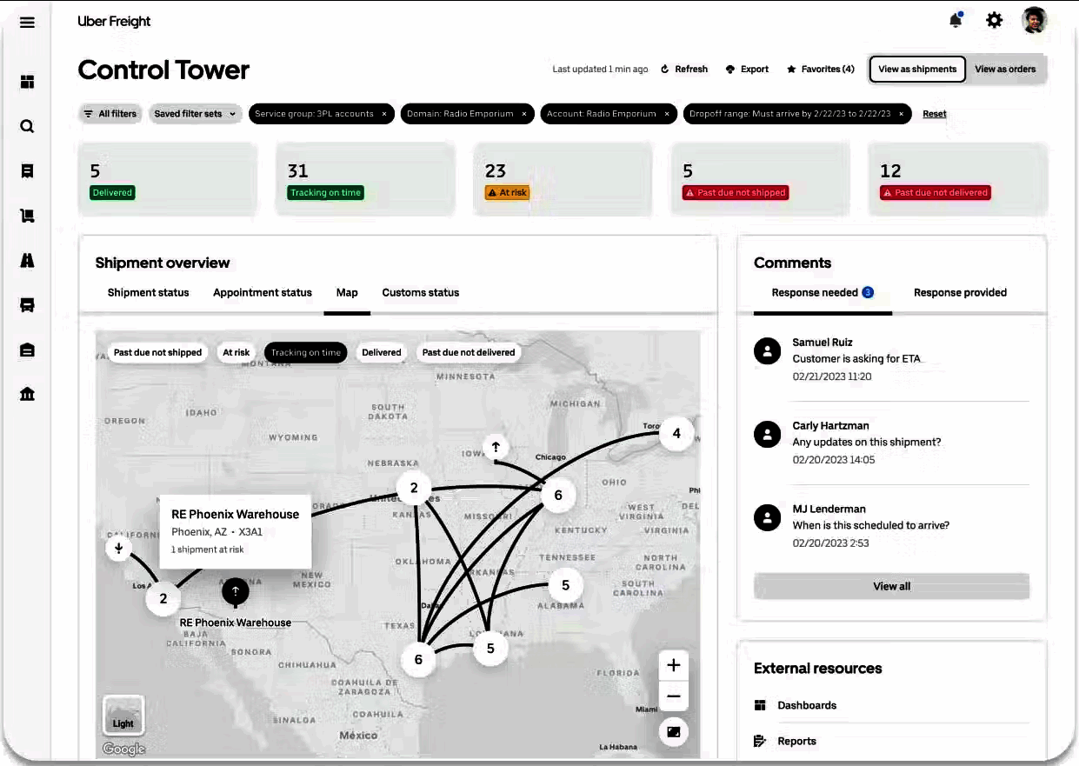Open the 5 Past due not shipped card
Screen dimensions: 1079x766
tap(760, 179)
